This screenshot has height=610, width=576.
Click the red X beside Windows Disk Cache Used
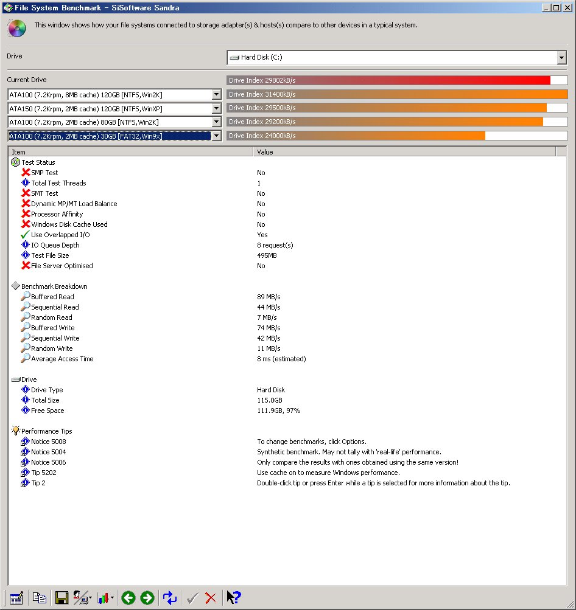pyautogui.click(x=26, y=224)
